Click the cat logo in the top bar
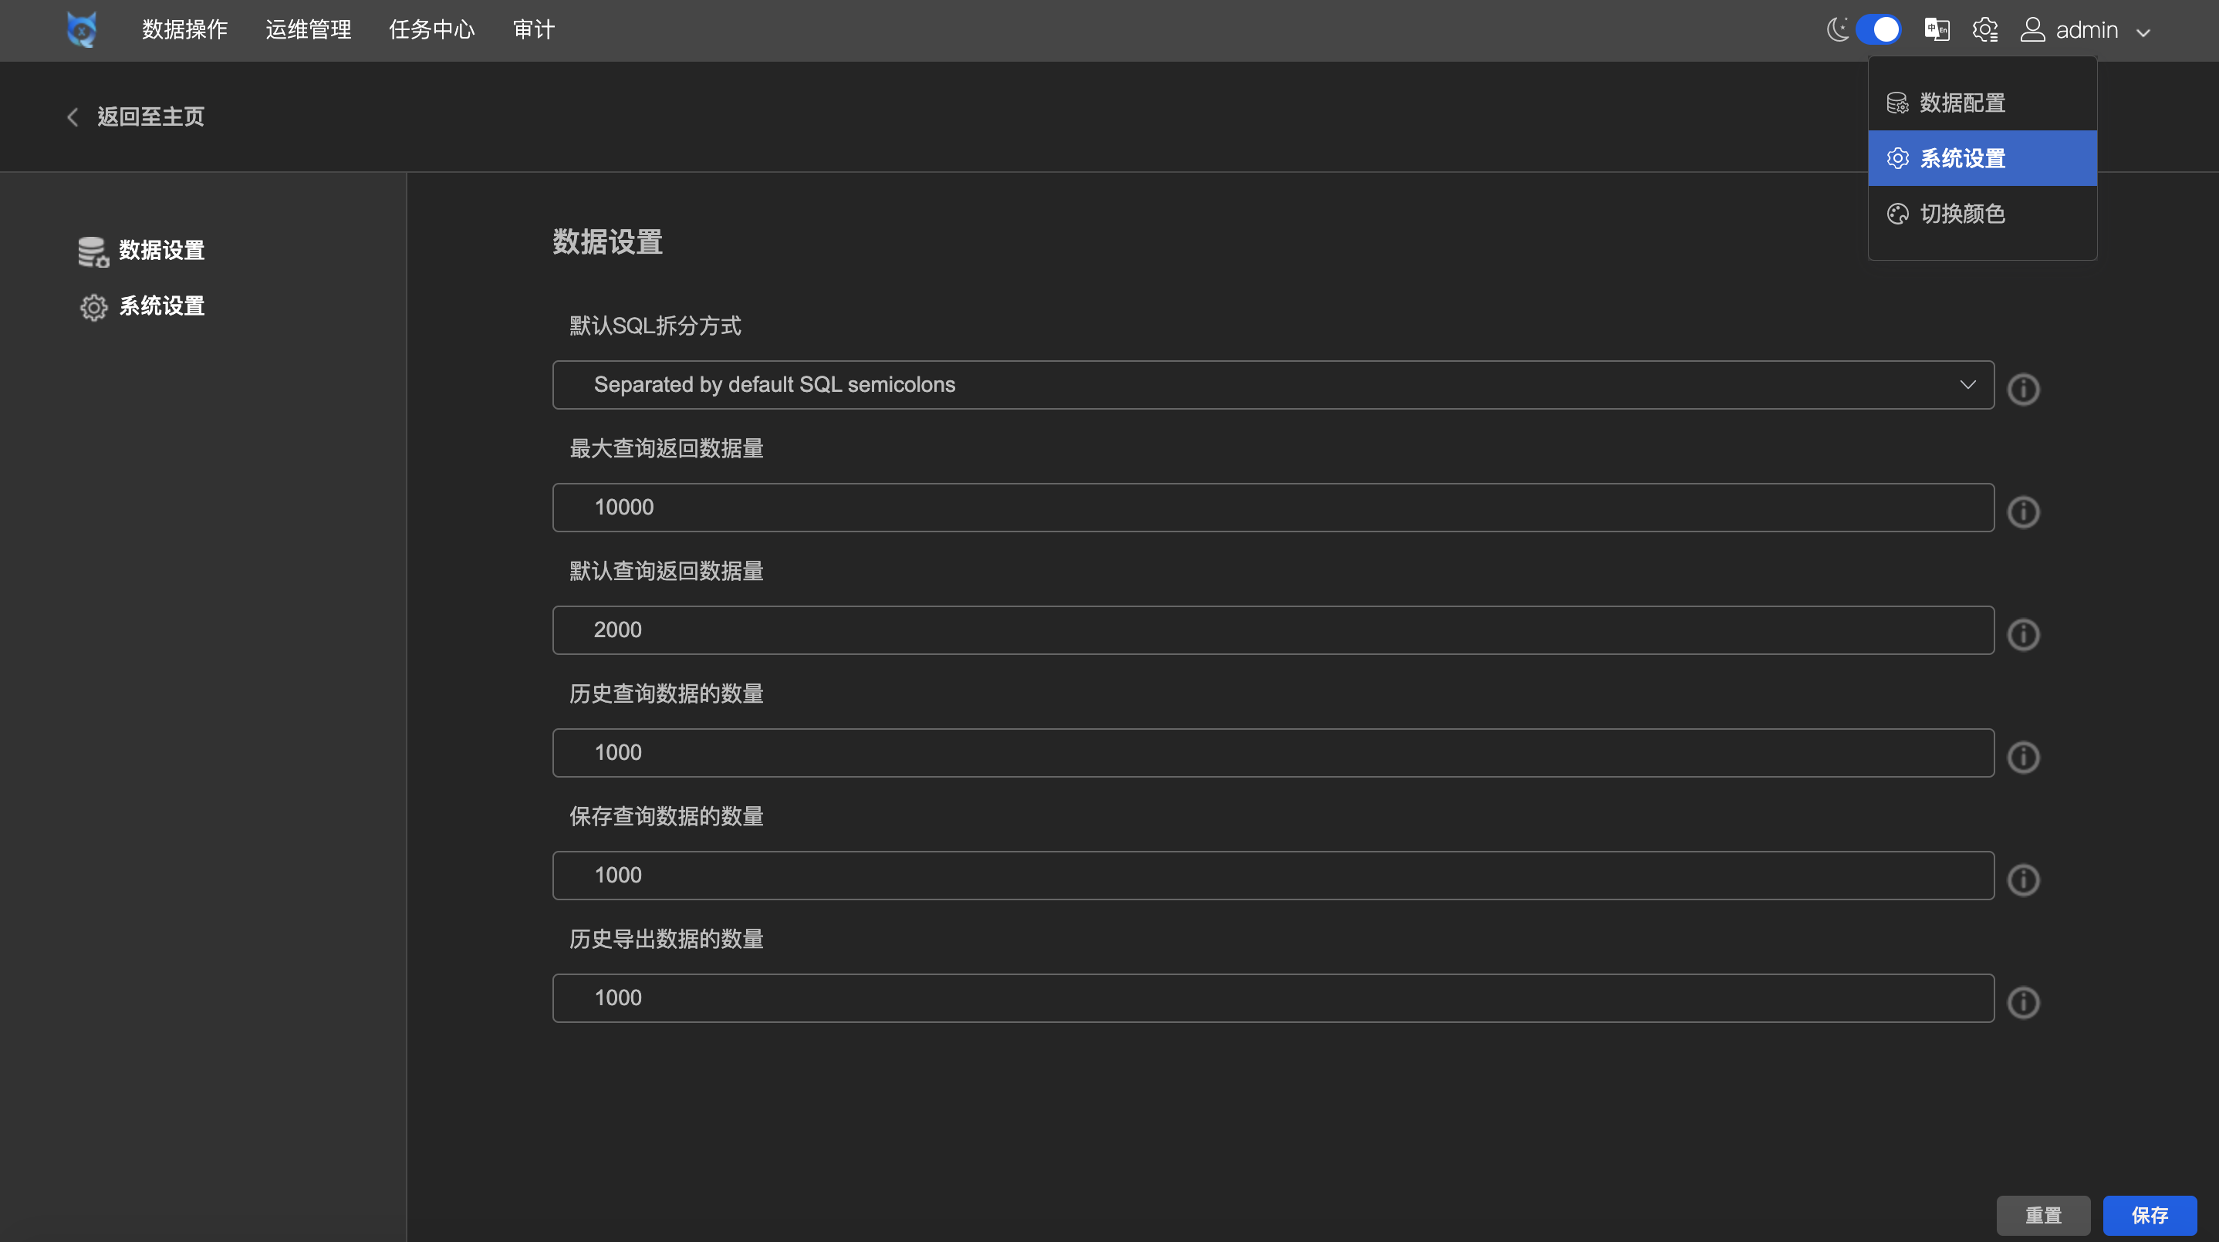This screenshot has width=2219, height=1242. (x=82, y=30)
